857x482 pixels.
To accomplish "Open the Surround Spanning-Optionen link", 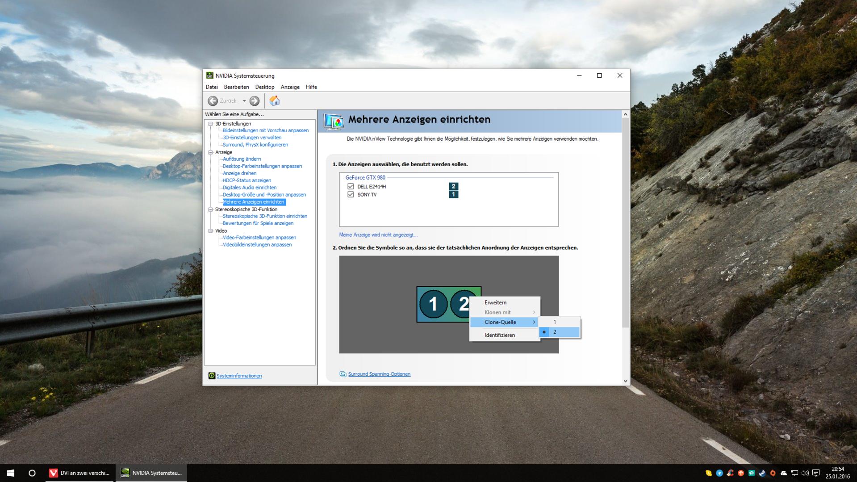I will tap(379, 374).
